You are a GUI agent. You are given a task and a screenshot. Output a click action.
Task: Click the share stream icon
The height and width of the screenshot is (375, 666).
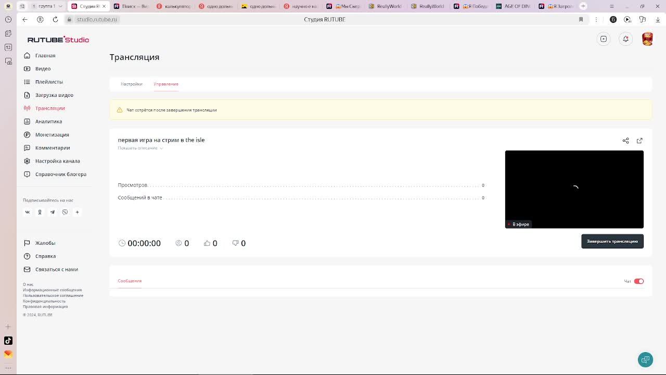(626, 141)
